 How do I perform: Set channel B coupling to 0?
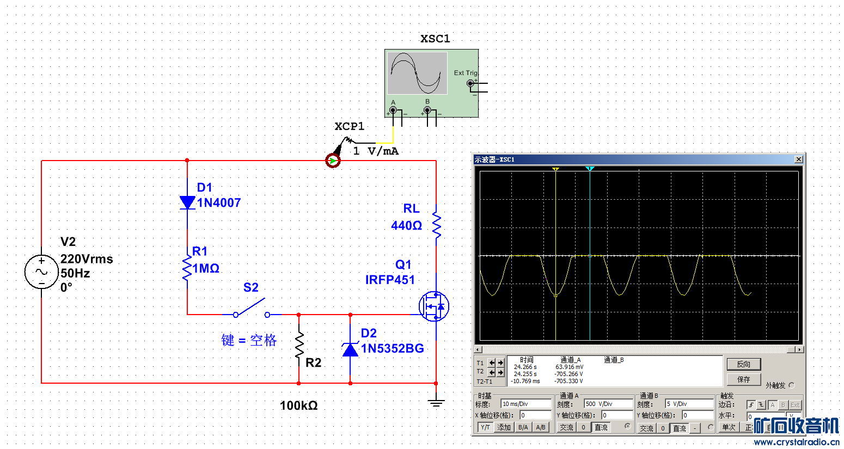click(663, 429)
